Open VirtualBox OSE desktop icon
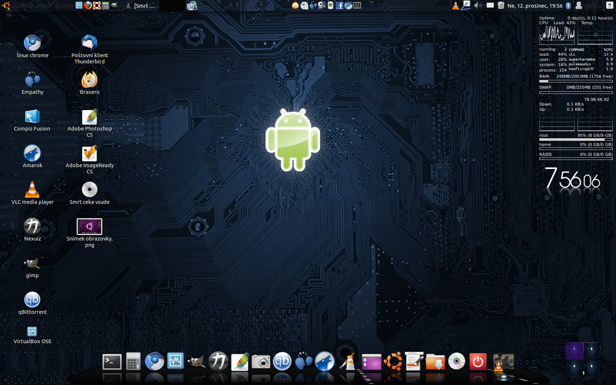The height and width of the screenshot is (385, 616). [x=32, y=335]
